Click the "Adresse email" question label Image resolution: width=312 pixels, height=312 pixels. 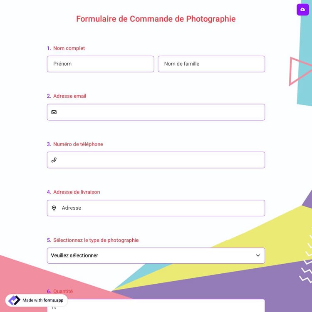69,96
